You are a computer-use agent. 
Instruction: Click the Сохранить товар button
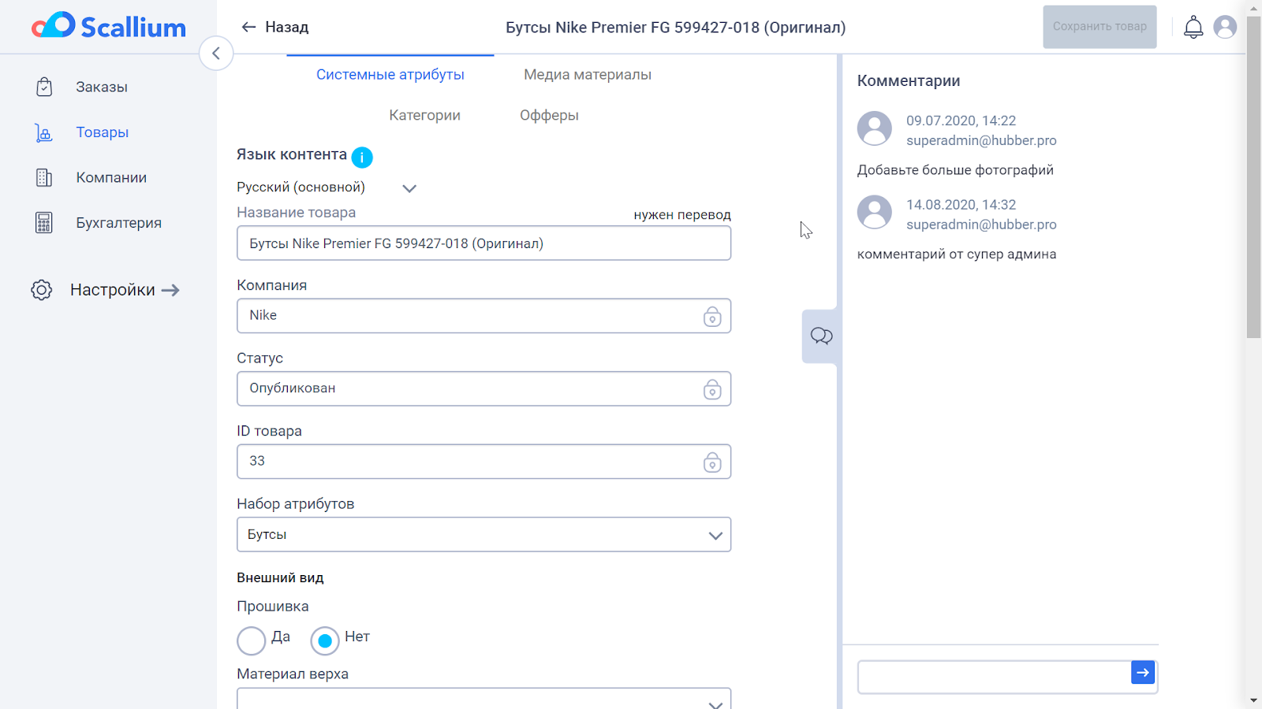pos(1100,27)
